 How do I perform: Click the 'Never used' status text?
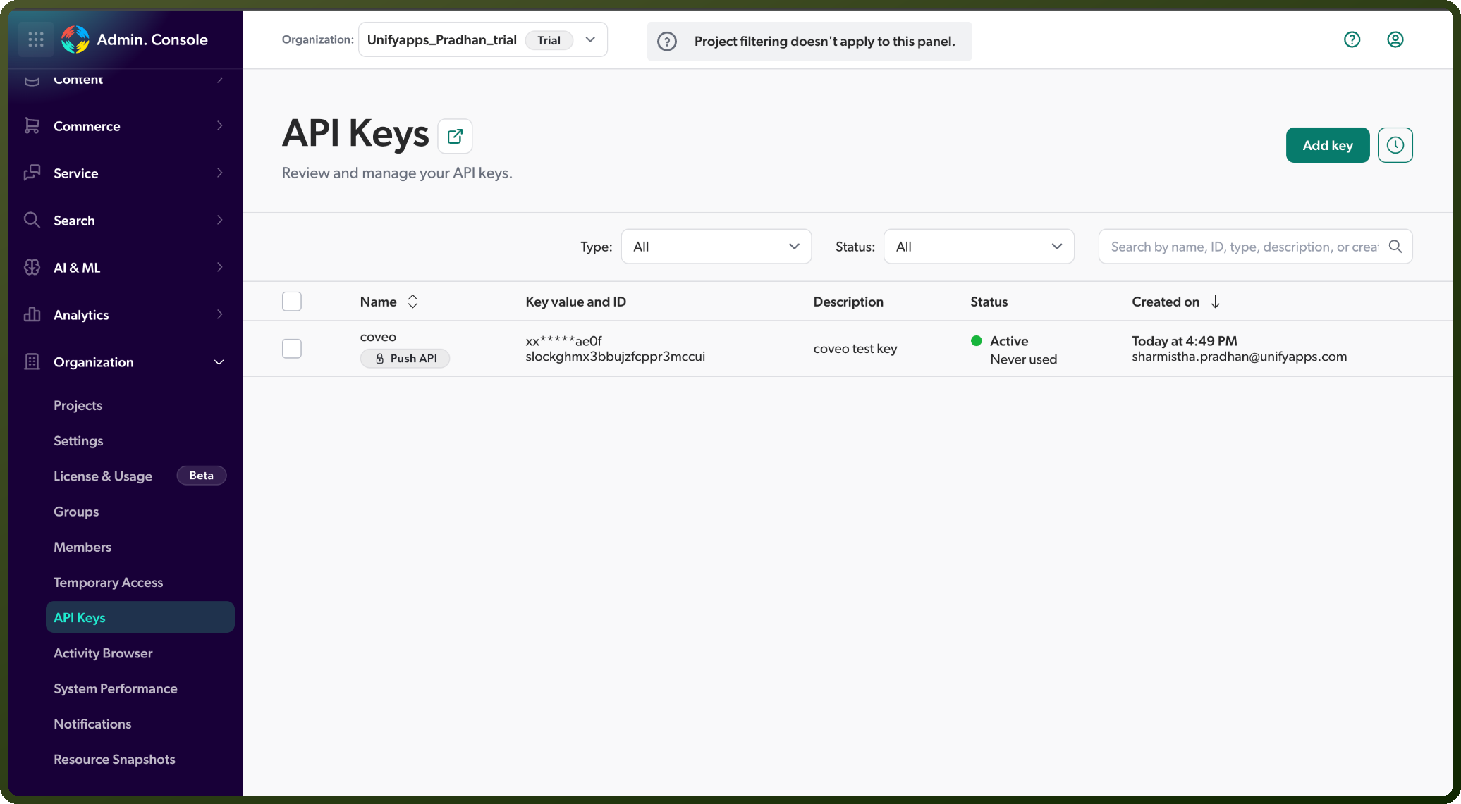(x=1023, y=359)
